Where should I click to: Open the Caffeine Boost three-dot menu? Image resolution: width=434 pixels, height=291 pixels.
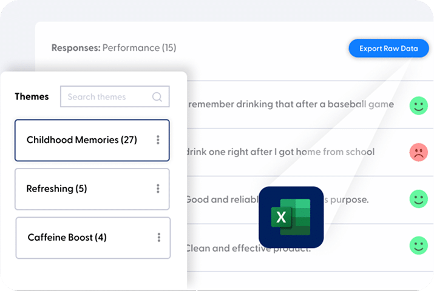pyautogui.click(x=159, y=238)
